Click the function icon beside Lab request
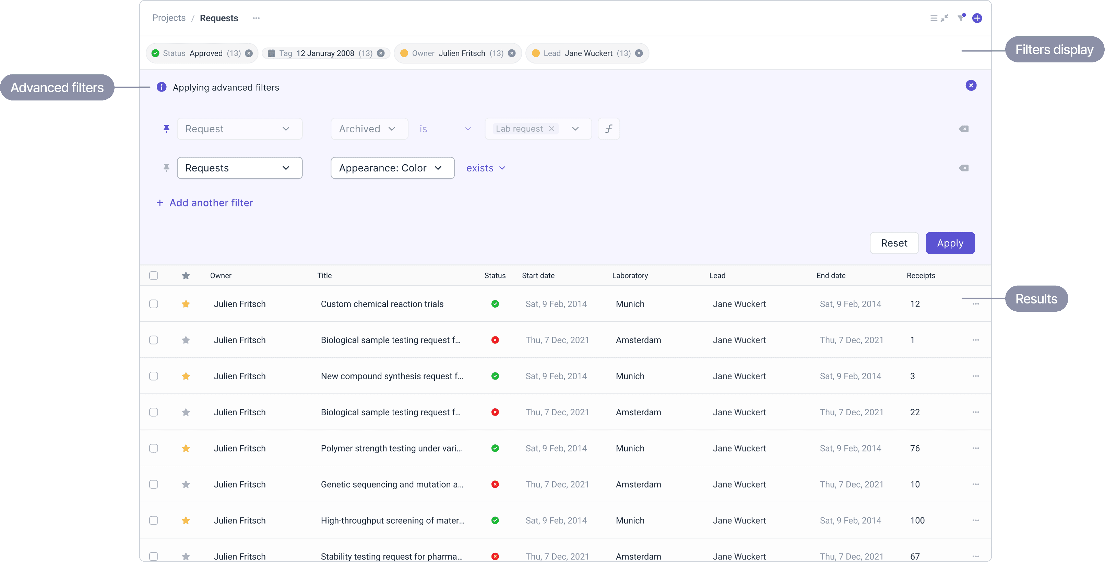1105x562 pixels. click(x=609, y=129)
